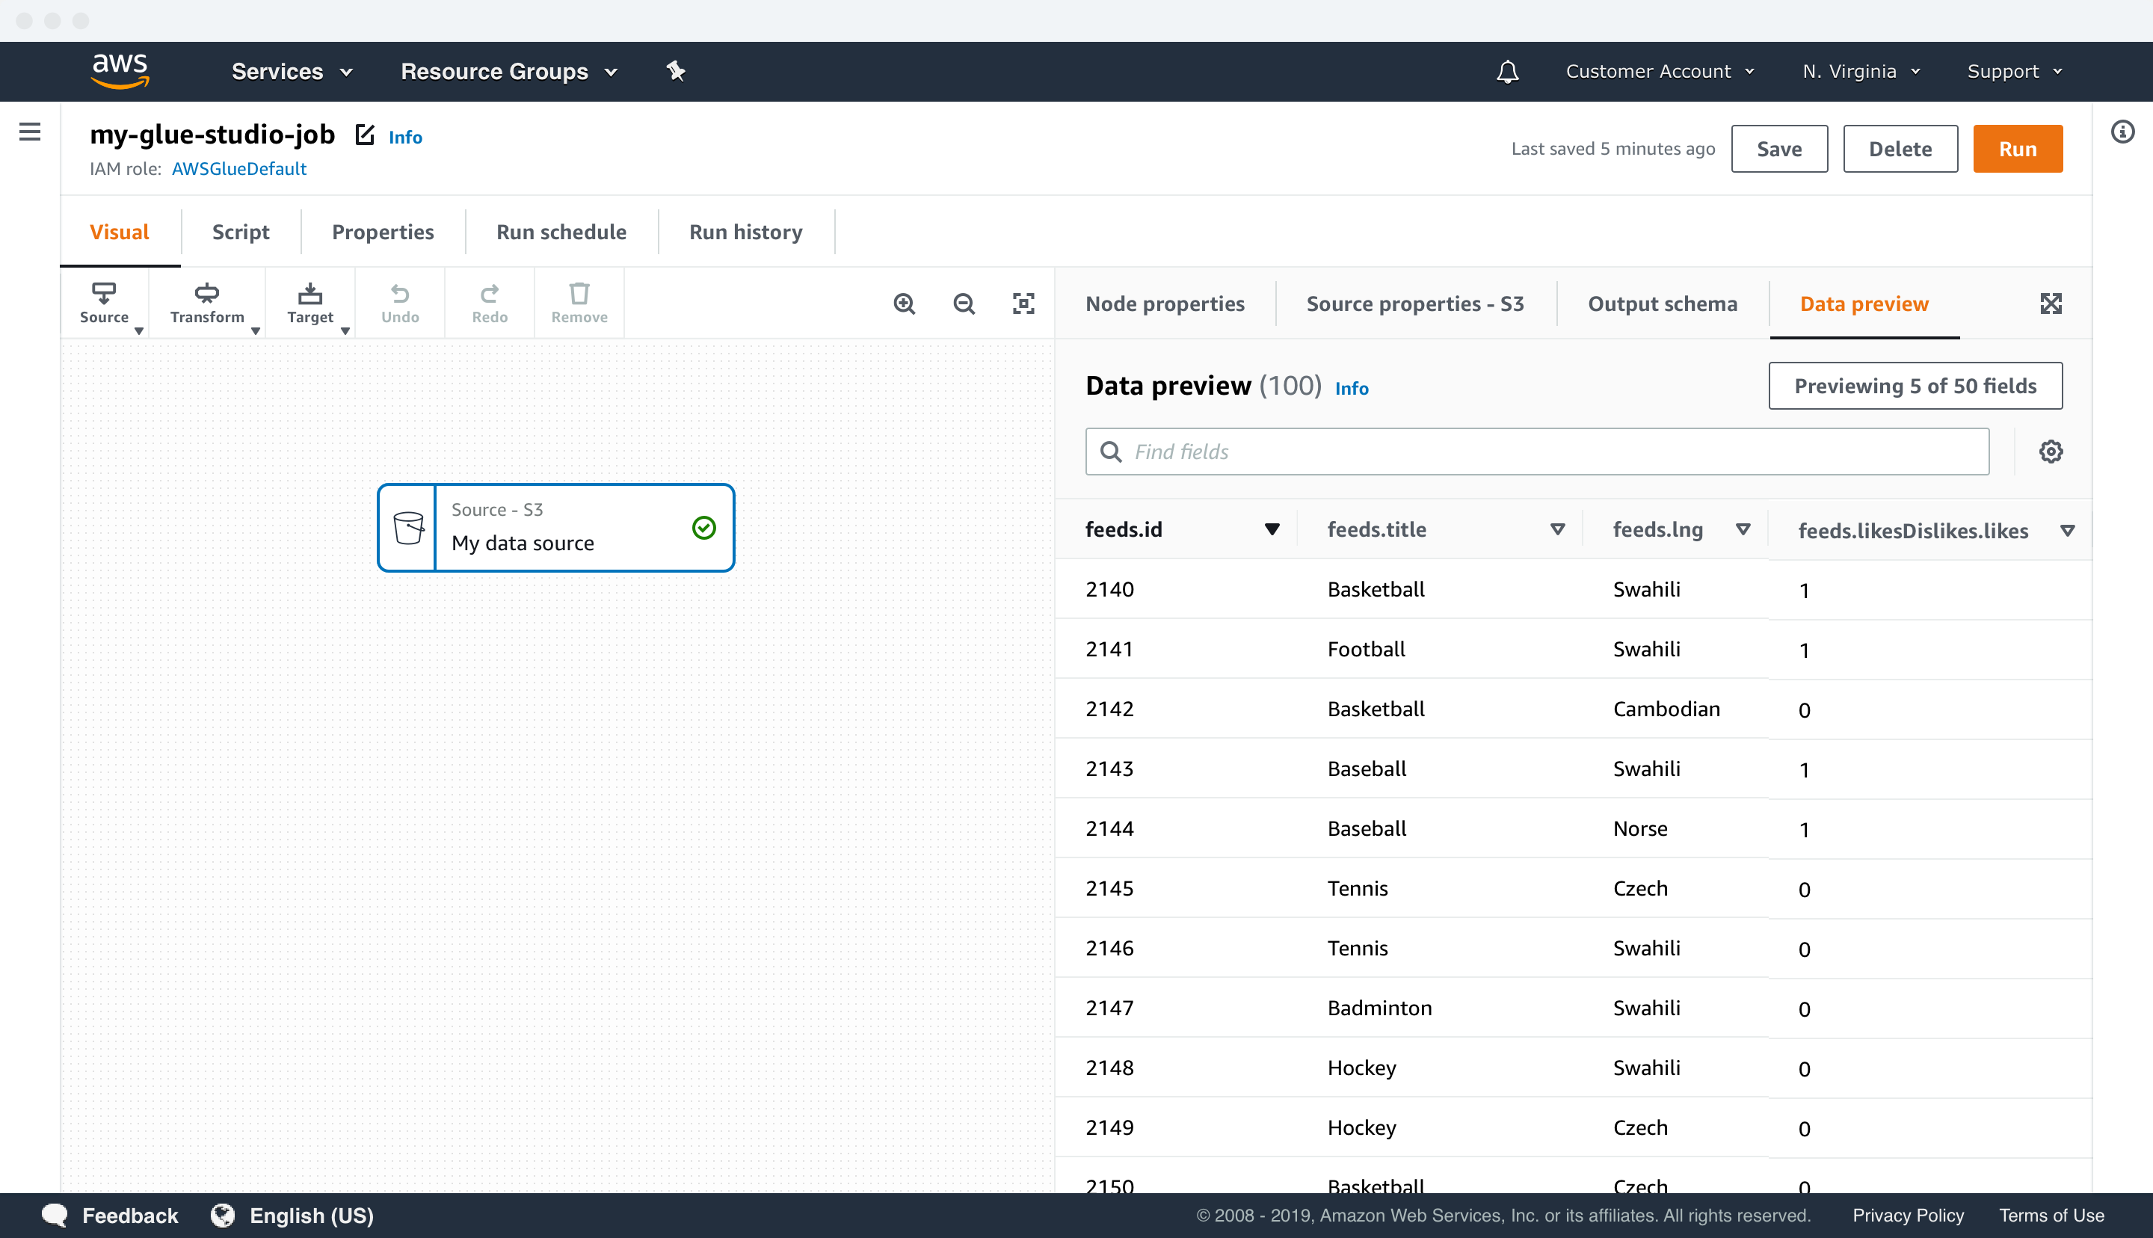Click Previewing 5 of 50 fields

pos(1915,386)
